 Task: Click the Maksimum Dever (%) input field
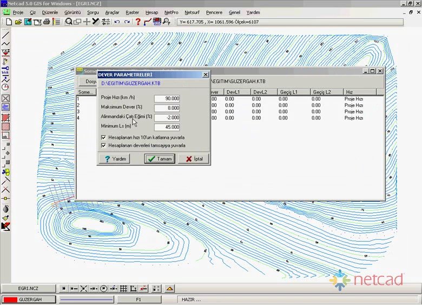(167, 108)
